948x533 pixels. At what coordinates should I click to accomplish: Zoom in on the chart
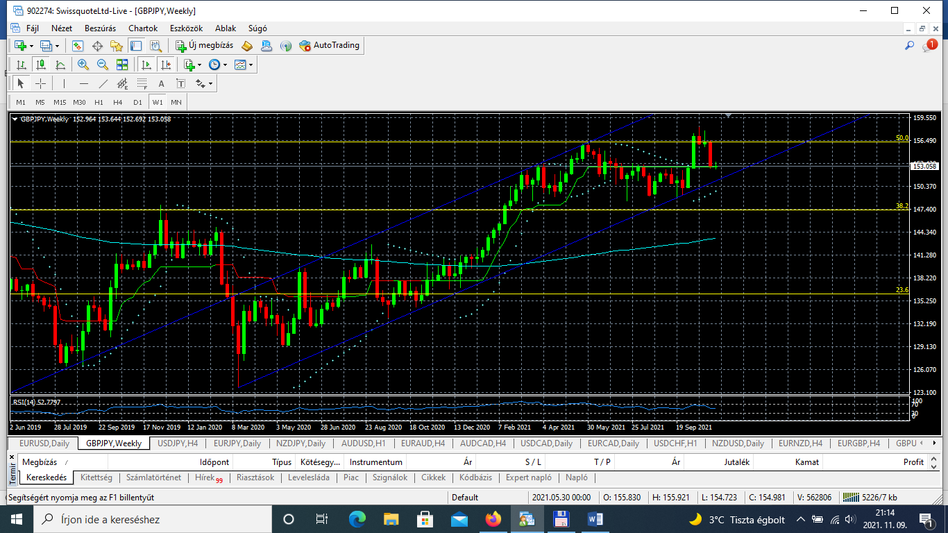coord(83,65)
